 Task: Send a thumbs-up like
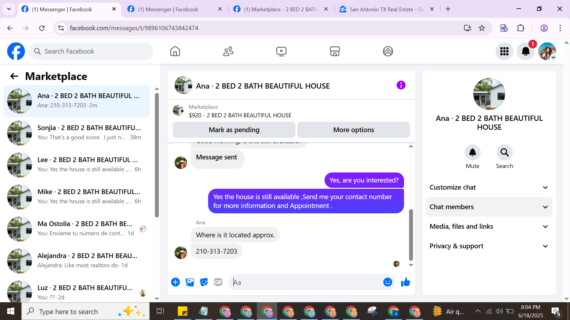[405, 282]
